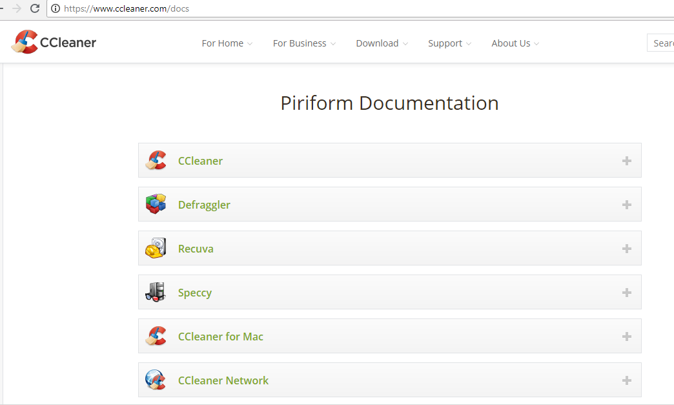
Task: Open the About Us menu
Action: pyautogui.click(x=515, y=43)
